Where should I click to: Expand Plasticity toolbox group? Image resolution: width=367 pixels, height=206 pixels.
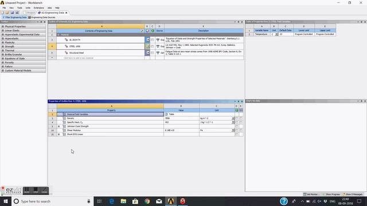[x=3, y=42]
